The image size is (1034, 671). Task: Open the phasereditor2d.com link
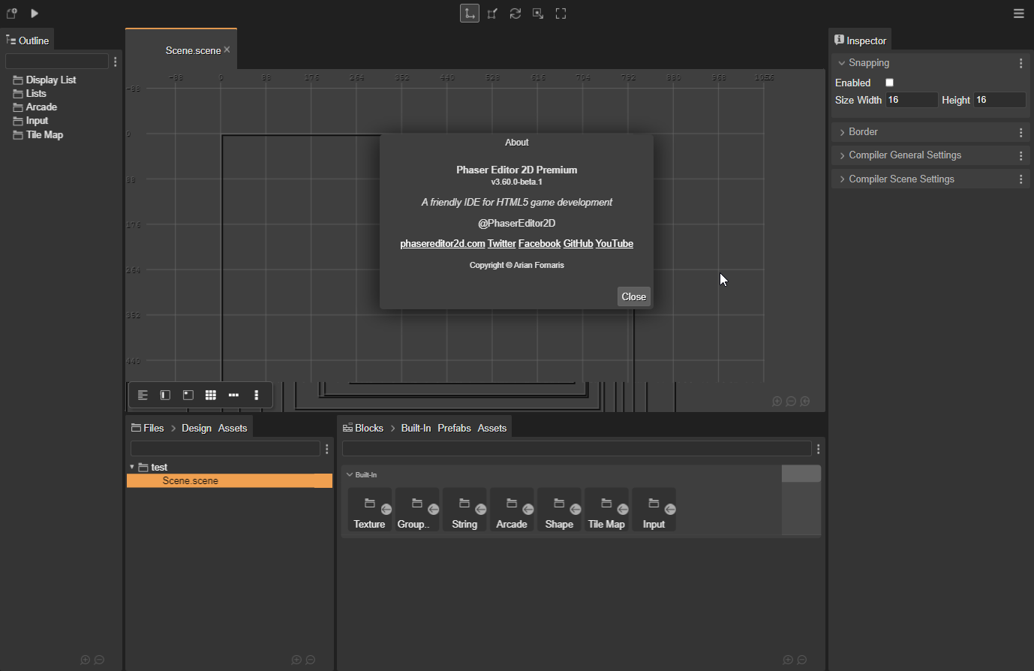(x=442, y=243)
